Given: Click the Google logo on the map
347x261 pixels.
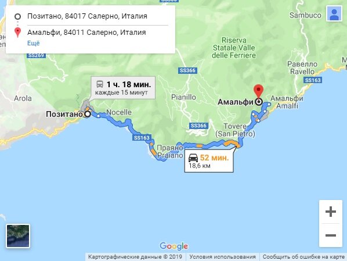Looking at the screenshot, I should click(x=174, y=246).
